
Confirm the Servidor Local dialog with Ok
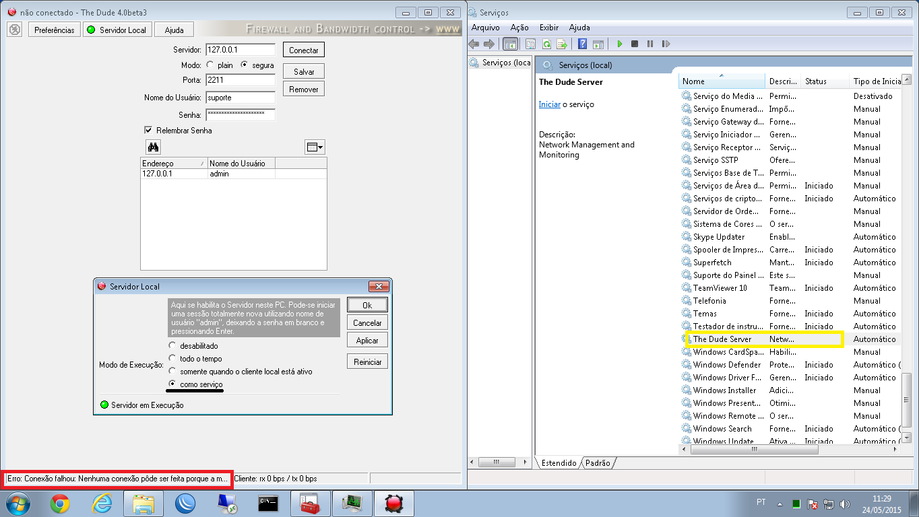pyautogui.click(x=367, y=305)
